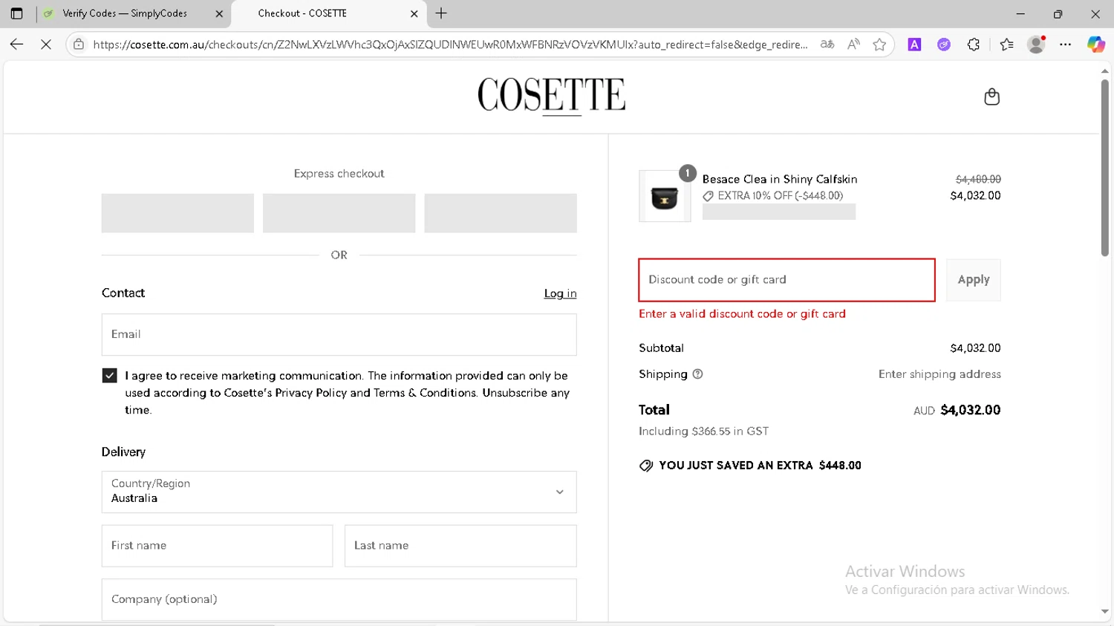The image size is (1114, 626).
Task: Click the Shipping help question mark icon
Action: pos(697,374)
